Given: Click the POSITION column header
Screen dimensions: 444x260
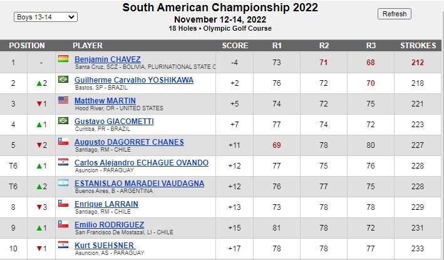Looking at the screenshot, I should 27,46.
